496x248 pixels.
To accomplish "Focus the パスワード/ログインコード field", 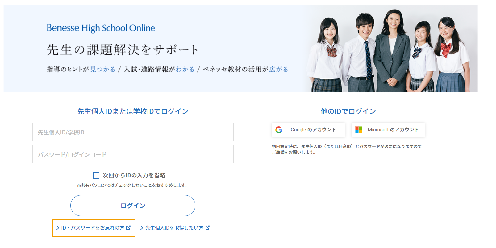I will (x=133, y=154).
